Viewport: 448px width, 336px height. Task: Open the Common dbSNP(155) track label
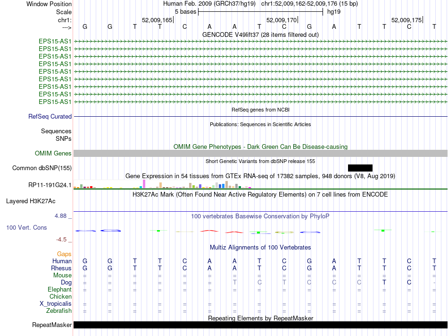pyautogui.click(x=42, y=168)
